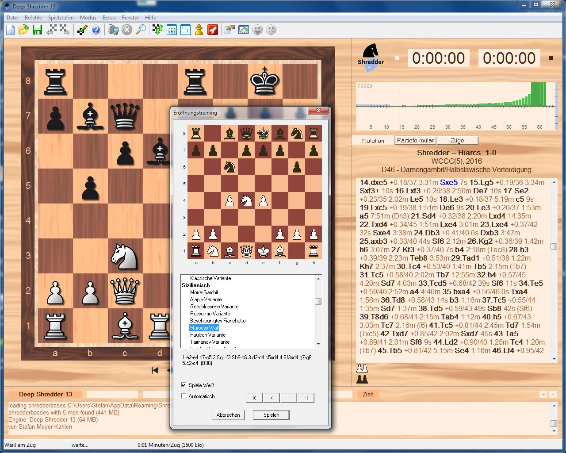Image resolution: width=566 pixels, height=453 pixels.
Task: Click the golden pawn toolbar icon
Action: (x=199, y=30)
